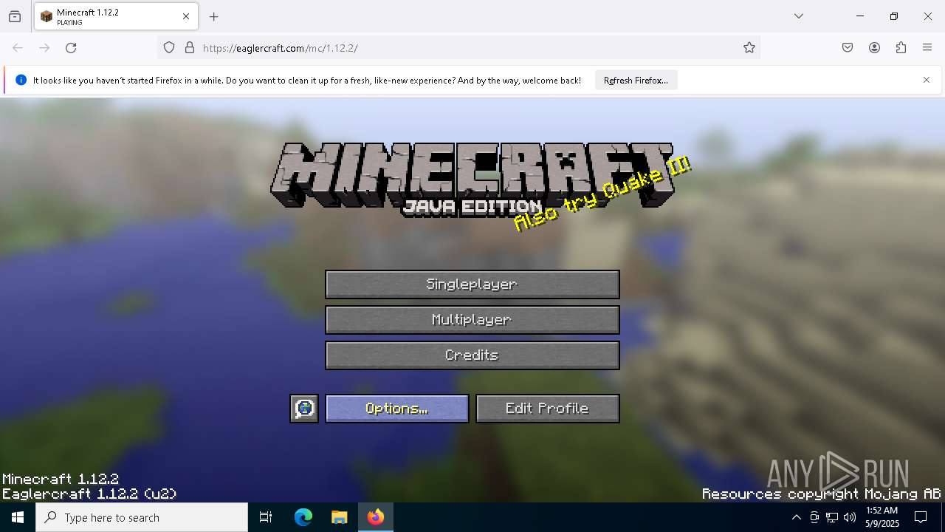Open the Windows Start menu
Screen dimensions: 945x532
pos(18,517)
